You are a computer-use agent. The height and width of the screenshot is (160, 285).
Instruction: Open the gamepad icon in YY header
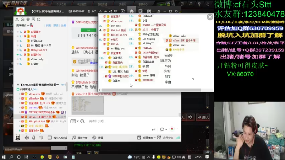149,11
